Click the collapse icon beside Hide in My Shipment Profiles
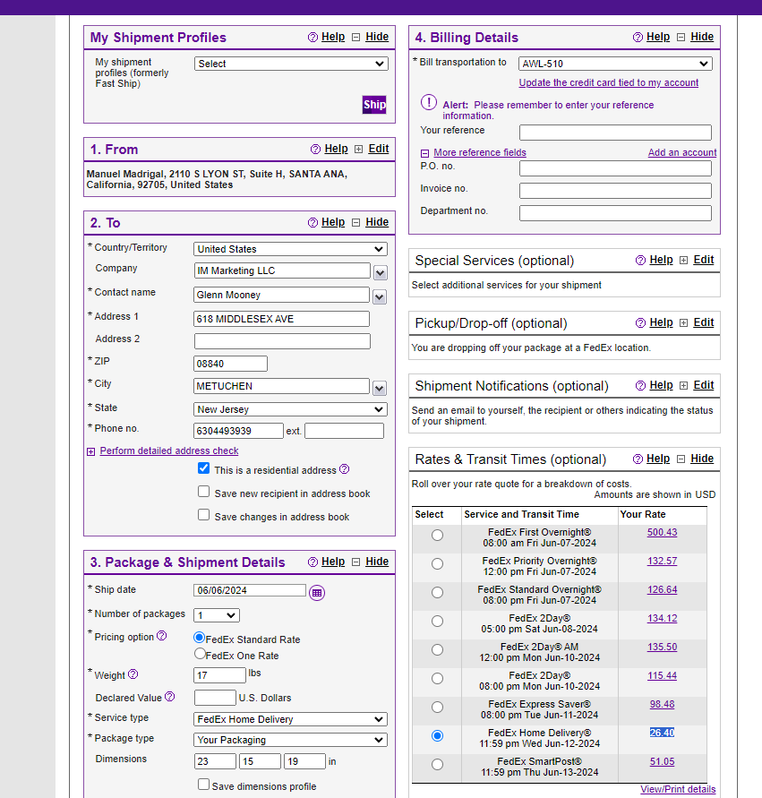Viewport: 762px width, 798px height. [x=356, y=37]
